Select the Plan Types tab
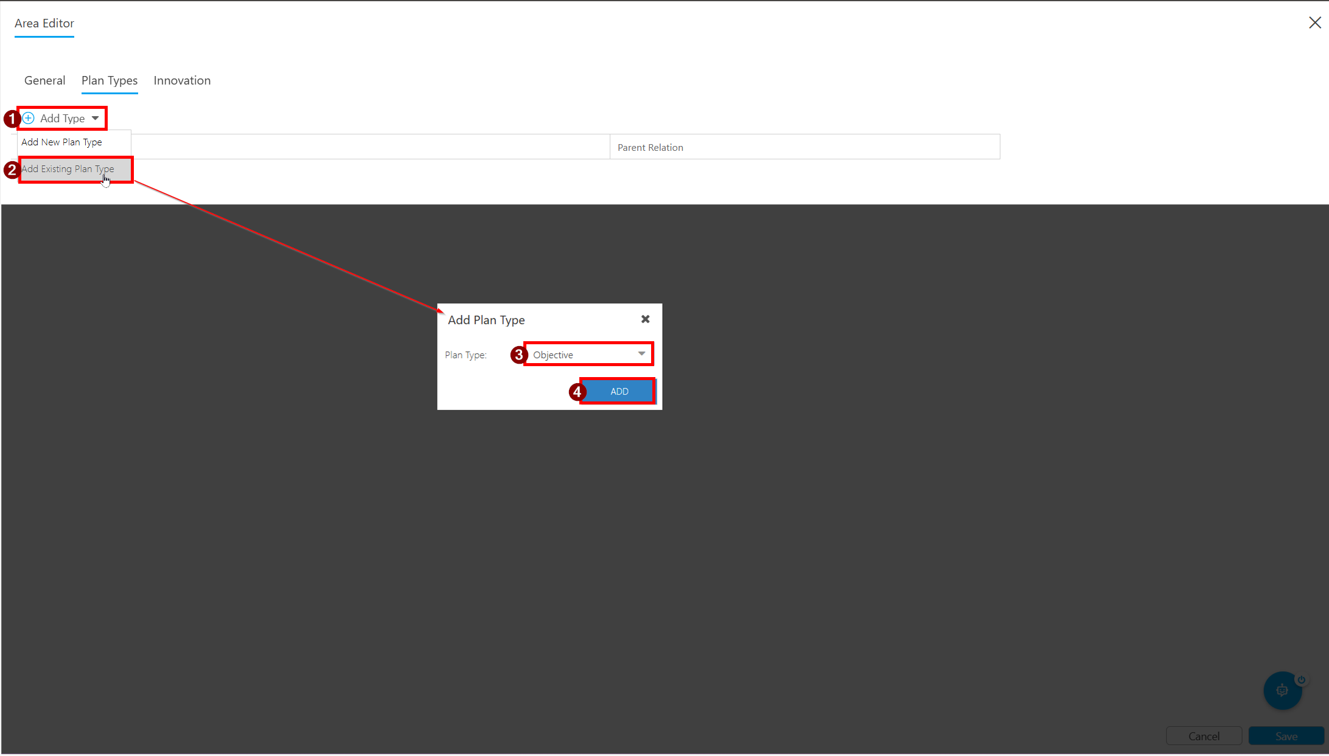 (x=110, y=80)
